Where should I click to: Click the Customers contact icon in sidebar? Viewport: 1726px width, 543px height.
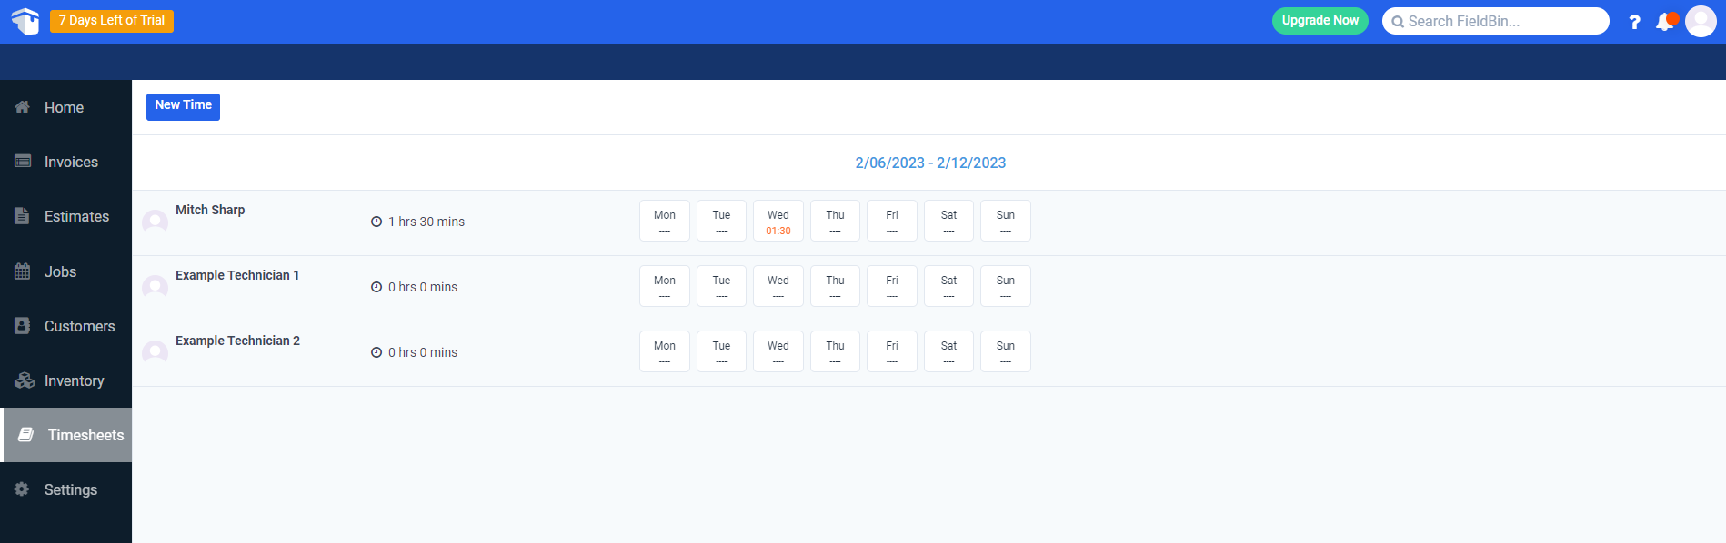coord(23,326)
